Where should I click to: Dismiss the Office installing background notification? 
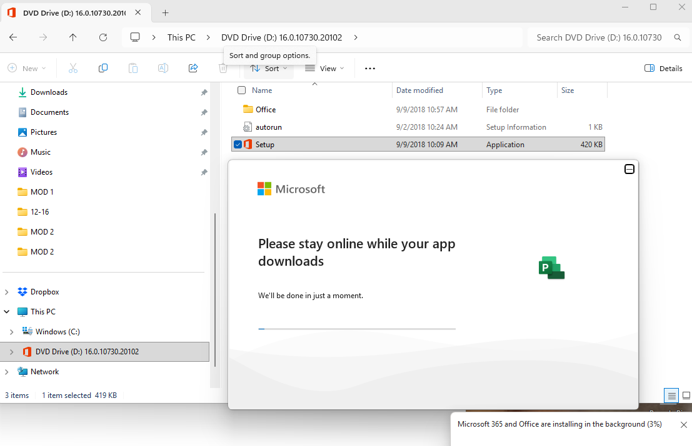coord(684,424)
